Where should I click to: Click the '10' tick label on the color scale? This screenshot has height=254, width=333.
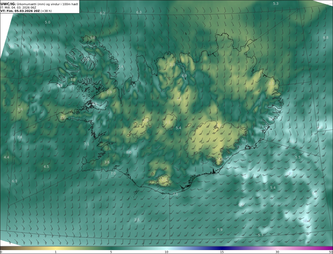pos(166,252)
